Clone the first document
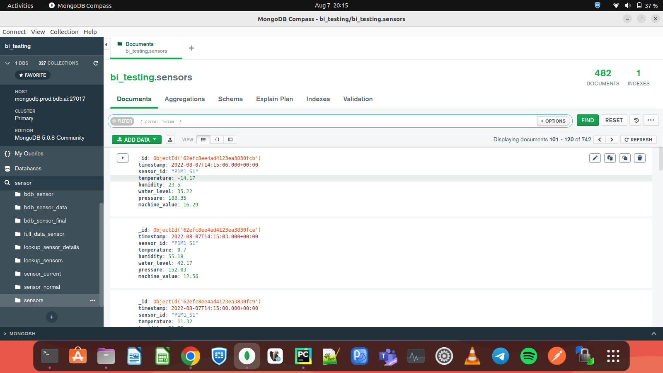The width and height of the screenshot is (663, 373). pos(625,158)
